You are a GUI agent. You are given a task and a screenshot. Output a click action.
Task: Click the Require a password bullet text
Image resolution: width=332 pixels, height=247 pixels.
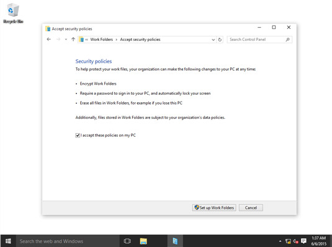(145, 93)
